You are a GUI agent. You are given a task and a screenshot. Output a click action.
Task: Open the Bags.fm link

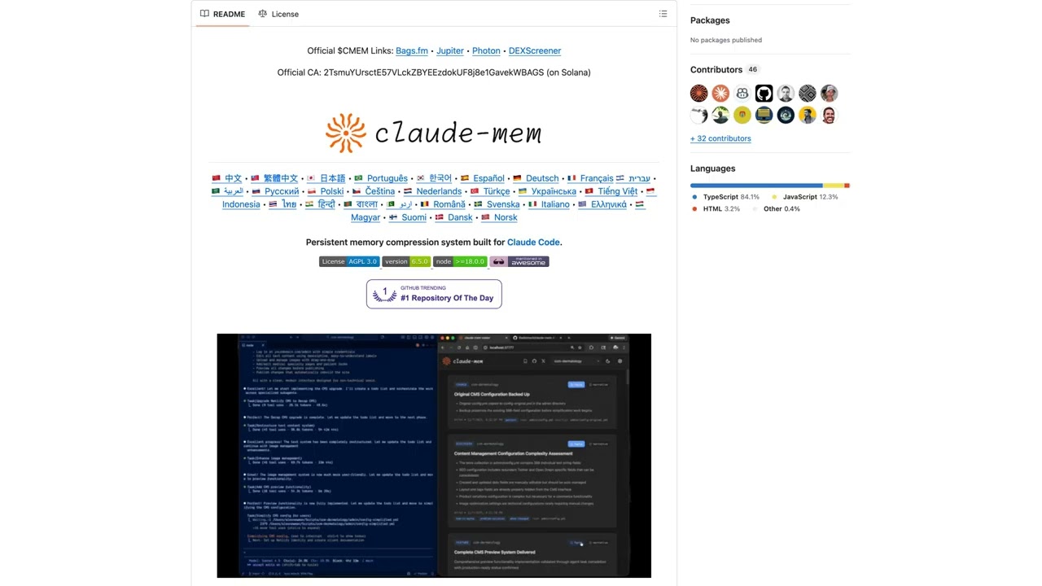pos(412,50)
